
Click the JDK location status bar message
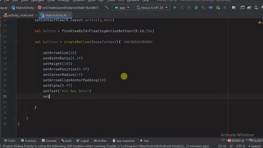(106, 146)
